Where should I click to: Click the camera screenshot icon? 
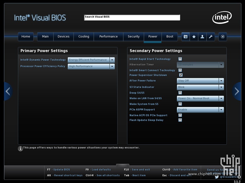coord(185,37)
